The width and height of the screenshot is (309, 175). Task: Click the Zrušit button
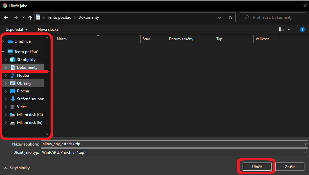[290, 167]
